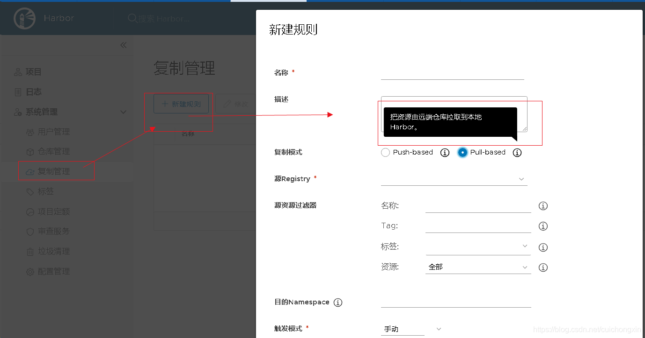Go to 用户管理 page

tap(54, 132)
